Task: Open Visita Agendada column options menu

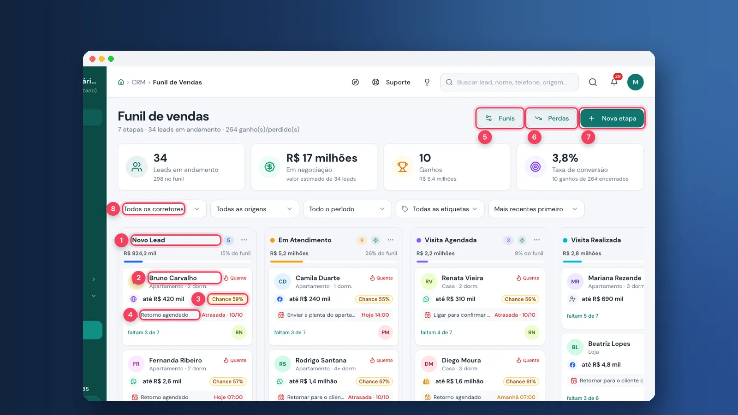Action: click(537, 240)
